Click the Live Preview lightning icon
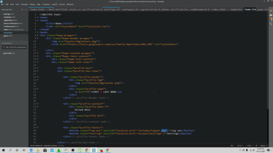This screenshot has width=273, height=153. 271,11
